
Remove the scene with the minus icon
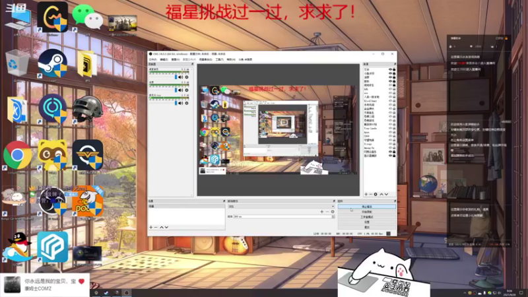click(x=156, y=227)
